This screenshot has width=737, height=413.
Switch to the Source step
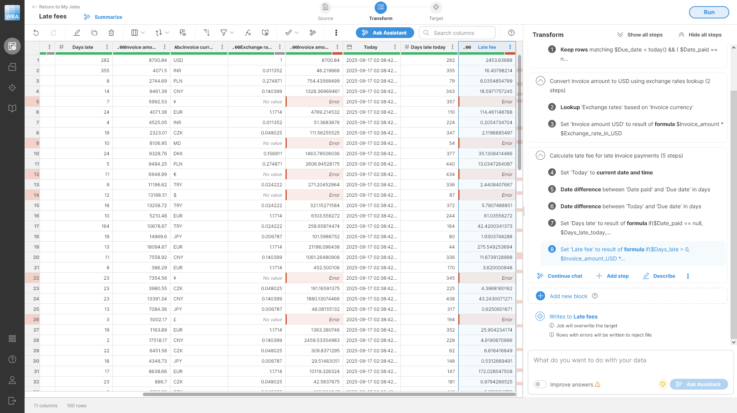325,12
